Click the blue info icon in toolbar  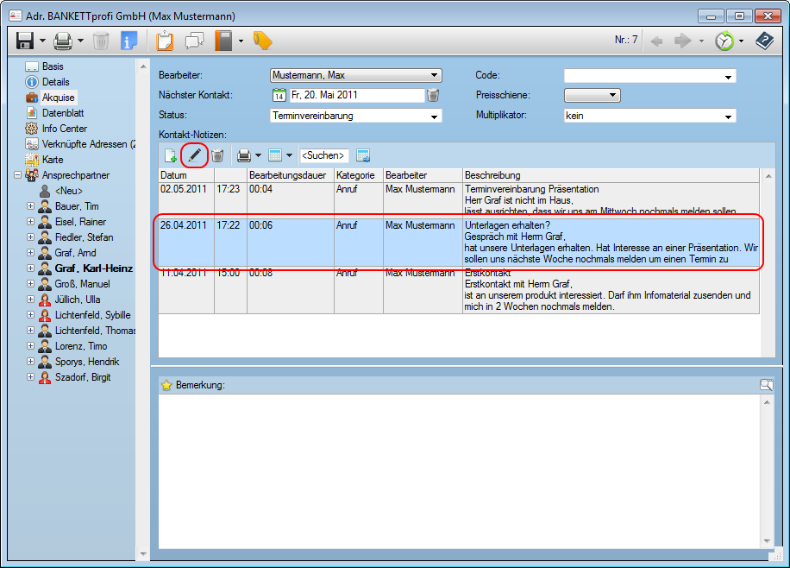[x=129, y=41]
